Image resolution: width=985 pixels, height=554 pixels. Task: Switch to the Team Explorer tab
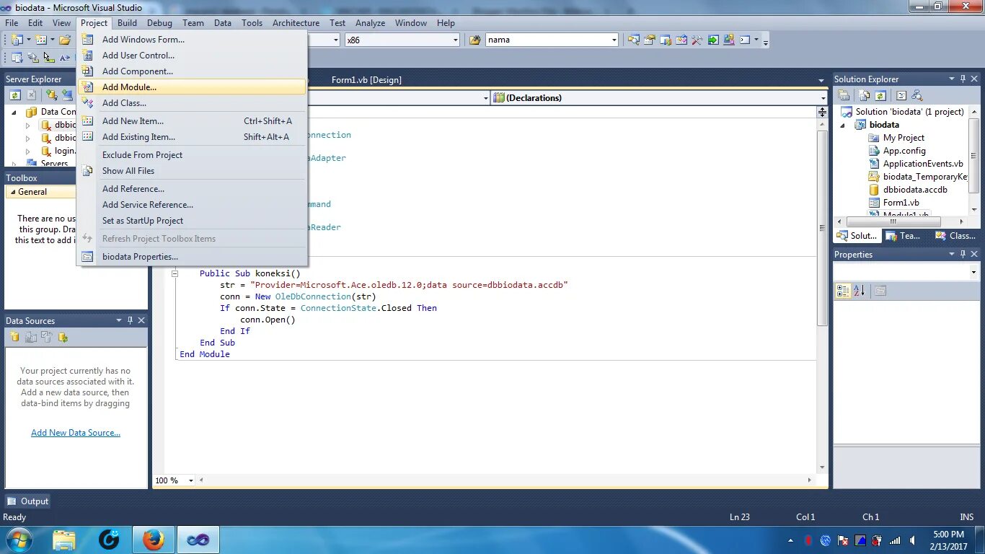click(x=902, y=236)
